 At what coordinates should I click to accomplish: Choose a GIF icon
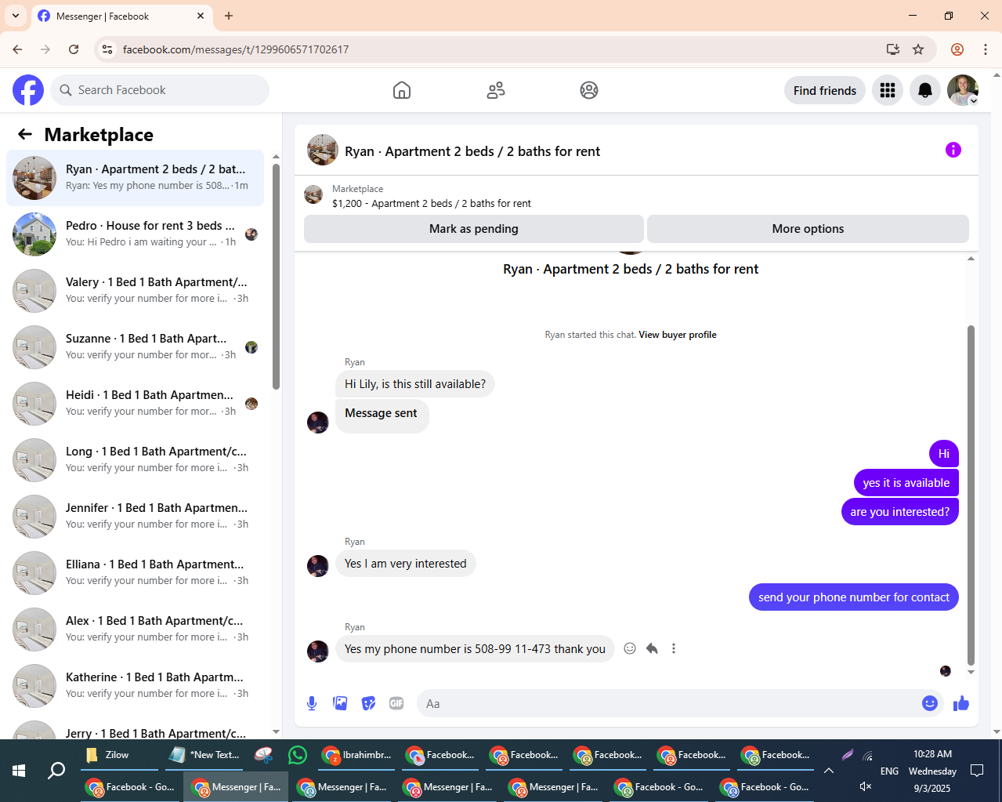[396, 703]
